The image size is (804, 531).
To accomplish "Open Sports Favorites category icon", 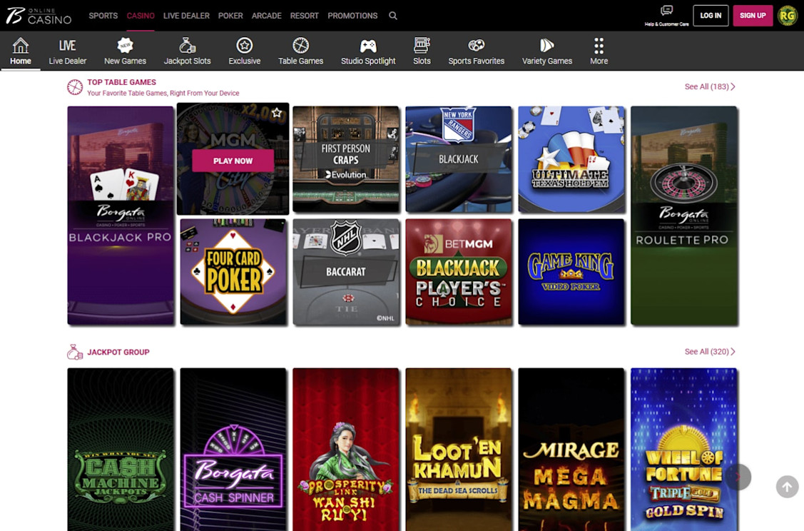I will (x=477, y=46).
